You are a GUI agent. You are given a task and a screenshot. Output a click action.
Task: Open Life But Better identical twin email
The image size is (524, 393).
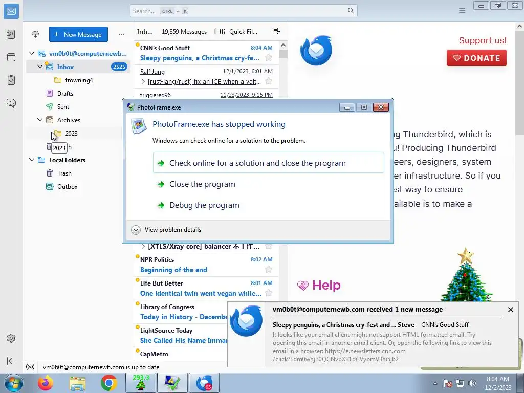click(206, 289)
